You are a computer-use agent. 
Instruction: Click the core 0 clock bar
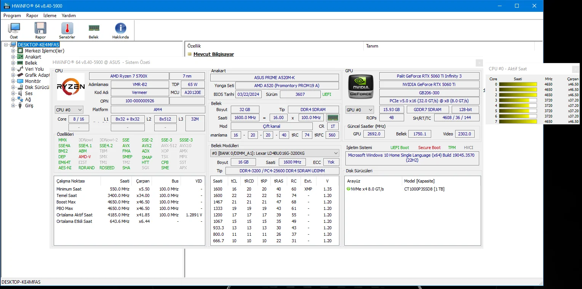point(518,84)
